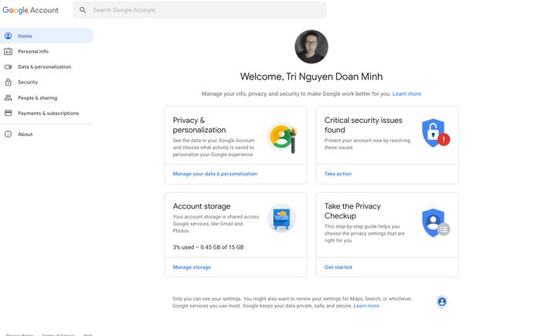541x336 pixels.
Task: Click the user profile photo
Action: click(x=311, y=46)
